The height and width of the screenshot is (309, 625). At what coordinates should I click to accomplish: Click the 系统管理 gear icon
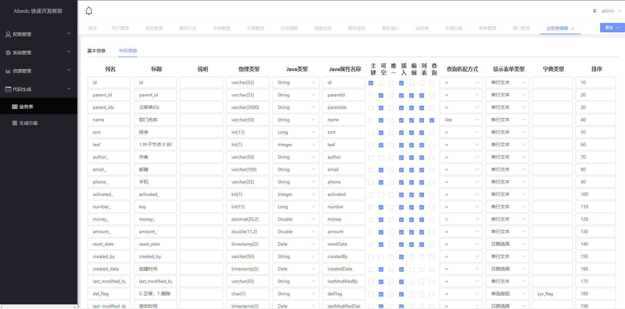point(8,53)
